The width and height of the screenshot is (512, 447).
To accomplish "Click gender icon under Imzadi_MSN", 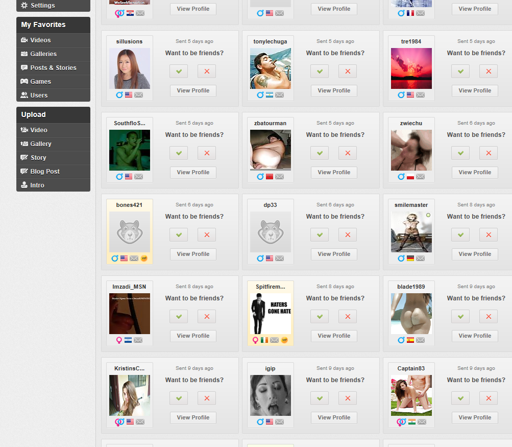I will coord(119,340).
